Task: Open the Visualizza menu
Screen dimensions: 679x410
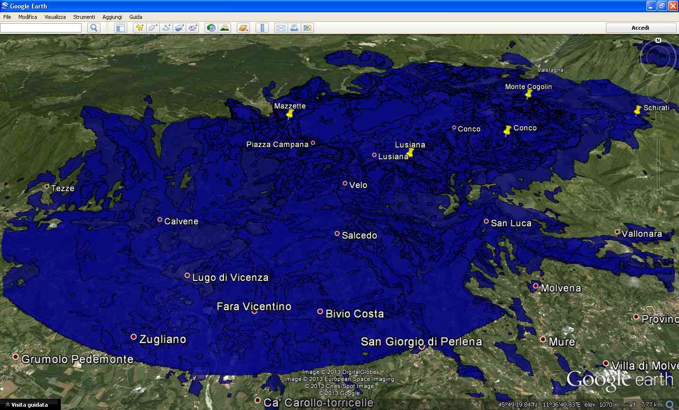Action: 55,17
